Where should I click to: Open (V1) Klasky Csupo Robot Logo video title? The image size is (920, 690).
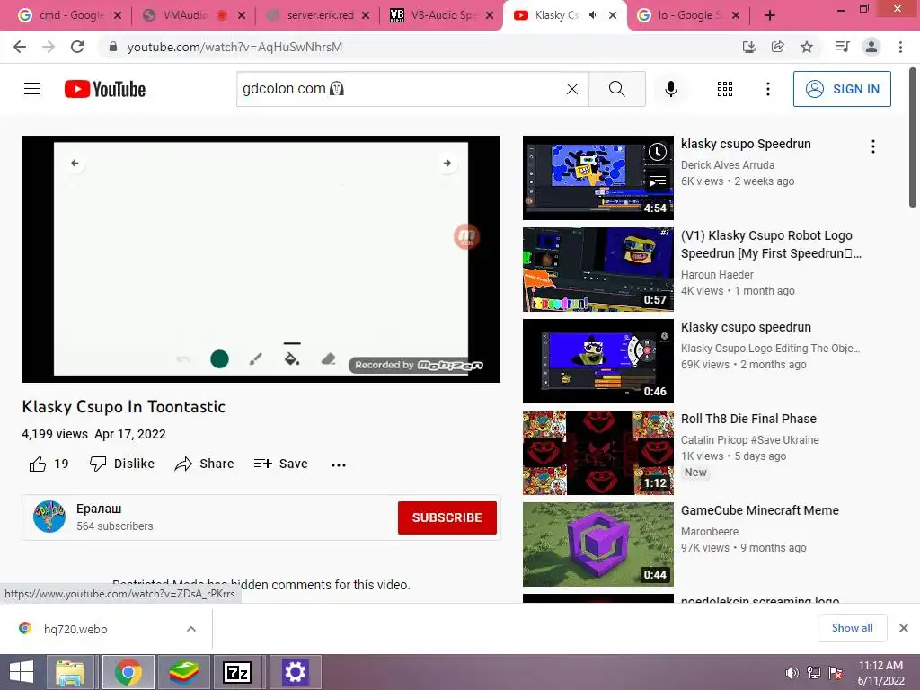pos(770,244)
